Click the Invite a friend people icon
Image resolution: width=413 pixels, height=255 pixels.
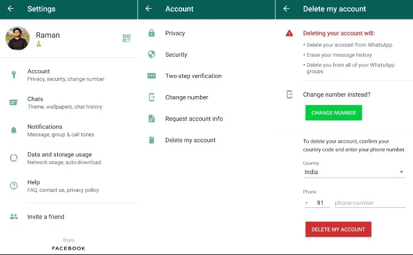click(x=14, y=217)
